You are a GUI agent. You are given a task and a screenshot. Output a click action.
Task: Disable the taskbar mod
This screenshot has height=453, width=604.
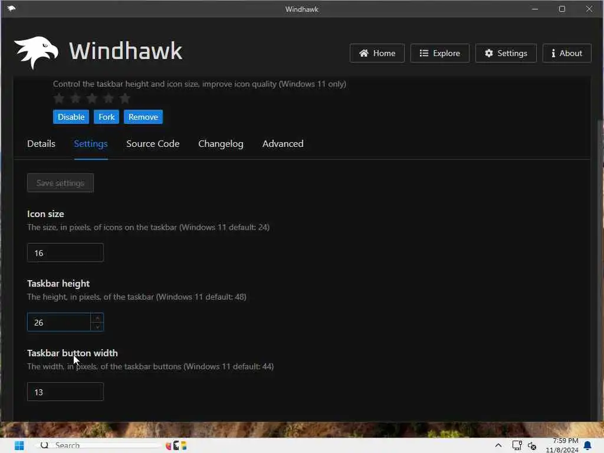tap(71, 117)
